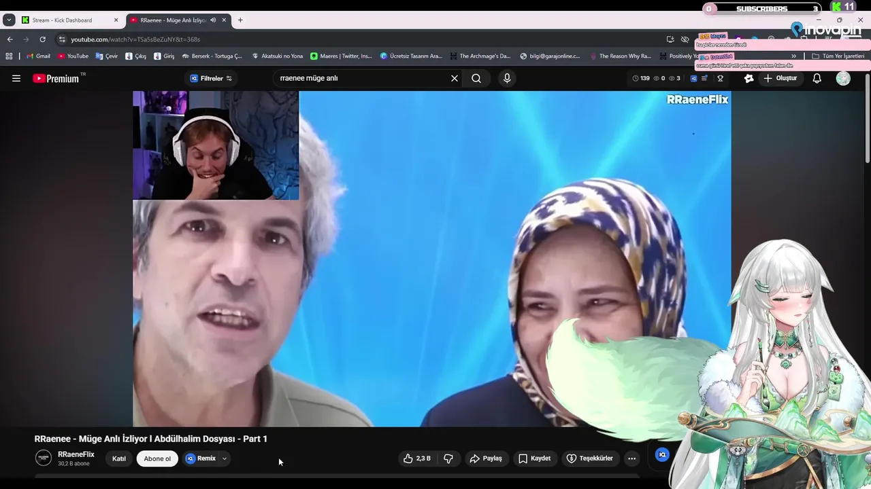Open a new browser tab with plus
The height and width of the screenshot is (489, 871).
[240, 20]
